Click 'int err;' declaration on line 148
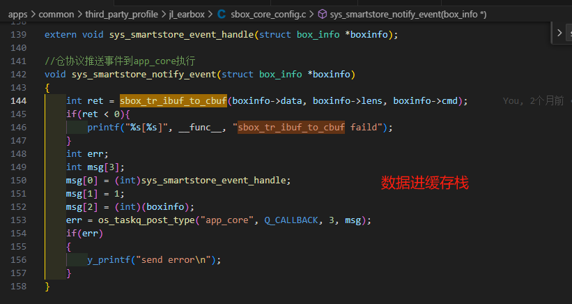 coord(87,154)
